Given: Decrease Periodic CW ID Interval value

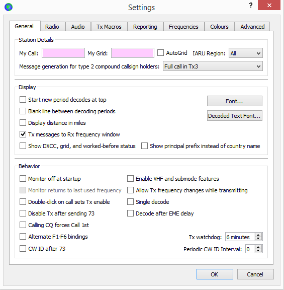Looking at the screenshot, I should [x=258, y=251].
